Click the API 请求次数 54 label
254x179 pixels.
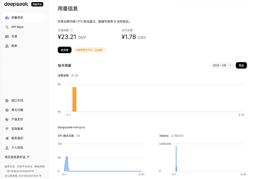point(69,136)
